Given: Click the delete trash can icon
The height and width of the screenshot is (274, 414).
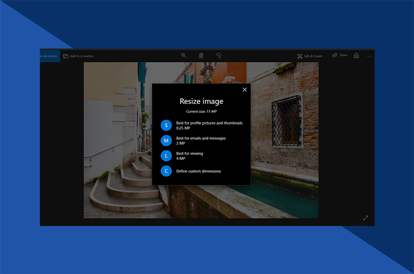Looking at the screenshot, I should click(x=201, y=56).
